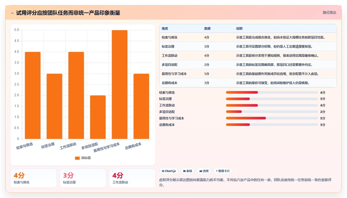Select the 检索与筛选 table row name
347x198 pixels.
[x=170, y=37]
